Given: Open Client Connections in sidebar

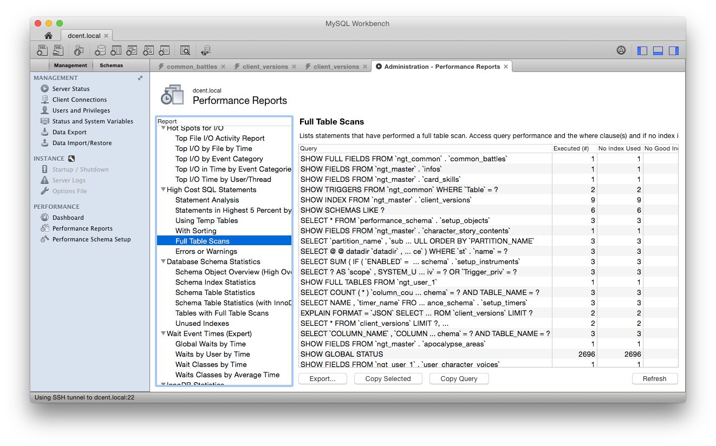Looking at the screenshot, I should (x=79, y=100).
